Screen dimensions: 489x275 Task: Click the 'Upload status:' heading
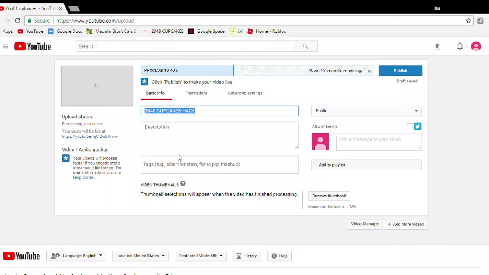78,117
